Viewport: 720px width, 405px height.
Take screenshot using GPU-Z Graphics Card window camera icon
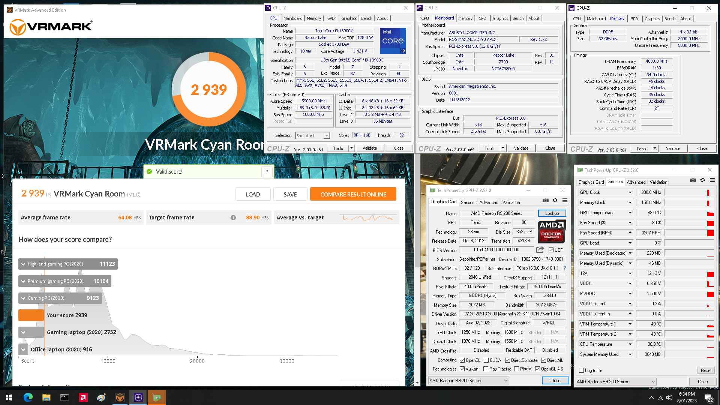[x=546, y=200]
